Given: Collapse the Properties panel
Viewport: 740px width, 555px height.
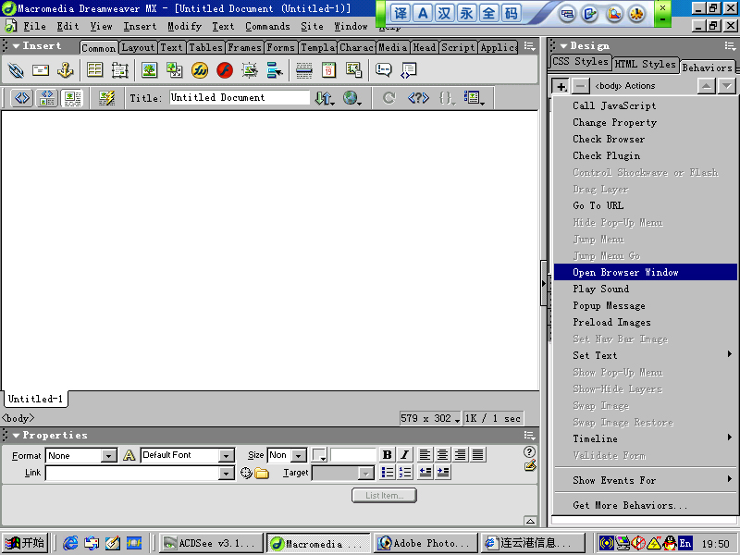Looking at the screenshot, I should coord(16,435).
